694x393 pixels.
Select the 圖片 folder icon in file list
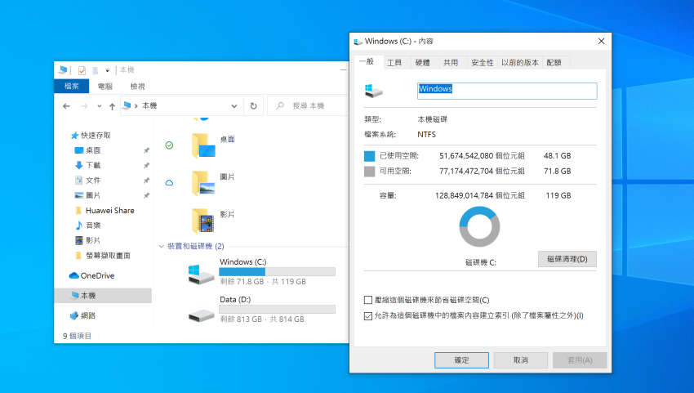(203, 184)
